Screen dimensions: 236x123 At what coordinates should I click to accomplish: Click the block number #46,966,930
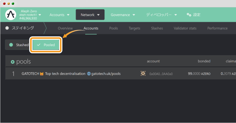click(x=28, y=18)
